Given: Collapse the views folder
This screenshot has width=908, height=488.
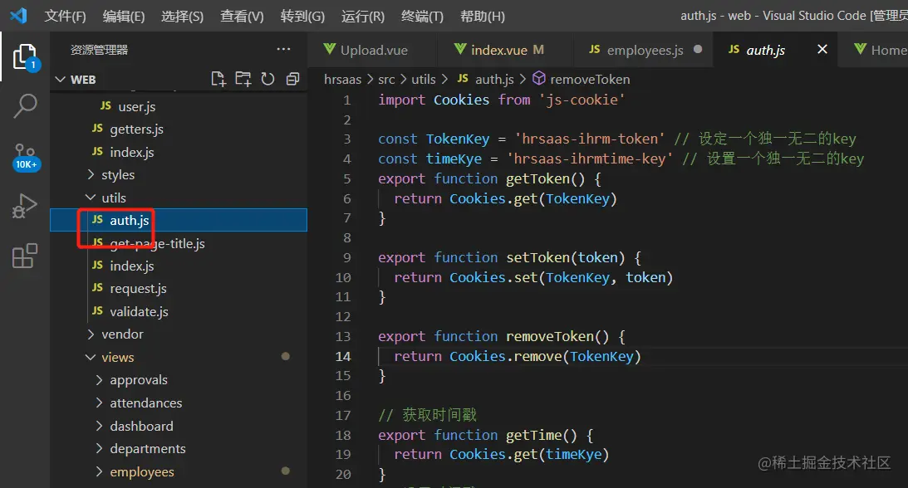Looking at the screenshot, I should pos(91,357).
